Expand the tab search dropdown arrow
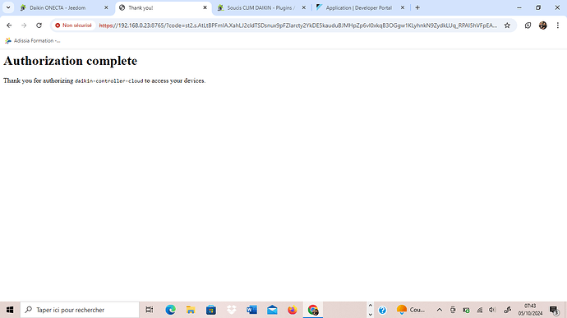Image resolution: width=567 pixels, height=318 pixels. 8,7
